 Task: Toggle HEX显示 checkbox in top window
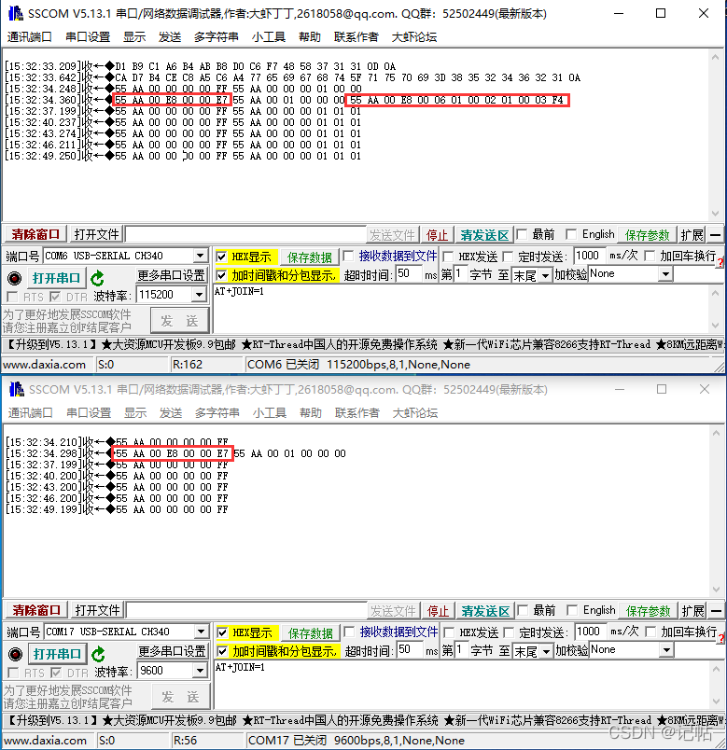[x=221, y=257]
